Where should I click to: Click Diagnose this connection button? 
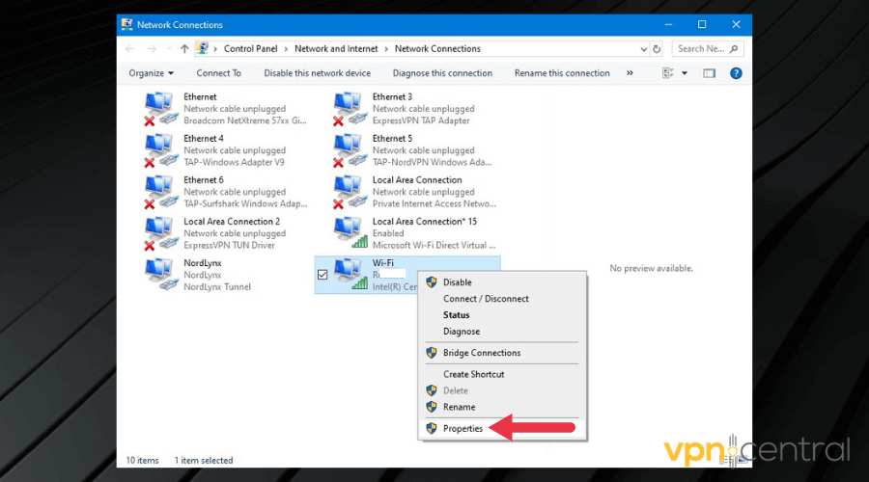(442, 73)
